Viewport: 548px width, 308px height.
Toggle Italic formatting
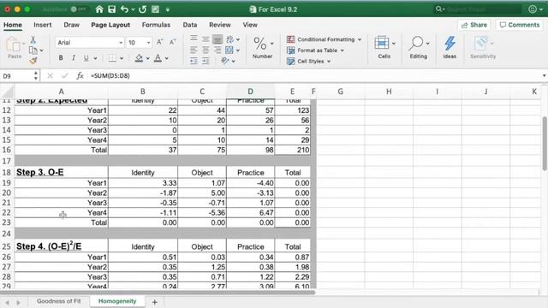click(x=74, y=58)
